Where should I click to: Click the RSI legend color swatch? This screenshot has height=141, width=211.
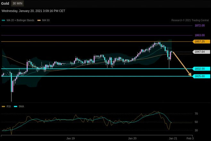pos(3,106)
